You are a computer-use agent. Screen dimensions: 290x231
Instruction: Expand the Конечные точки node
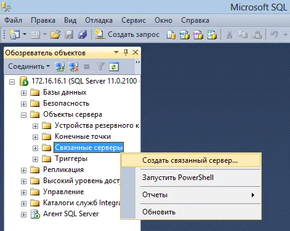pyautogui.click(x=35, y=137)
